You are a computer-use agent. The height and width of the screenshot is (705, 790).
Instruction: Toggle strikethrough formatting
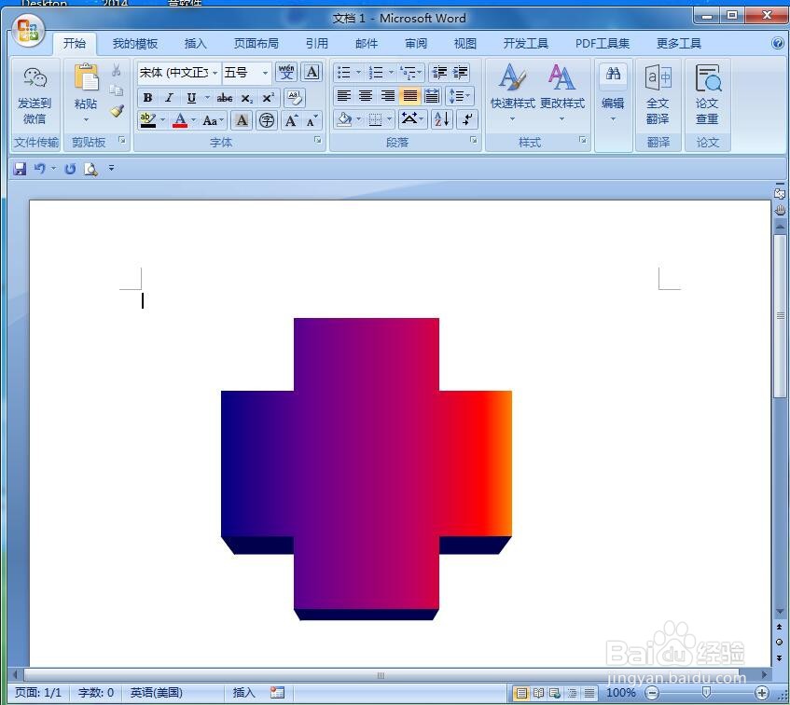pos(225,98)
